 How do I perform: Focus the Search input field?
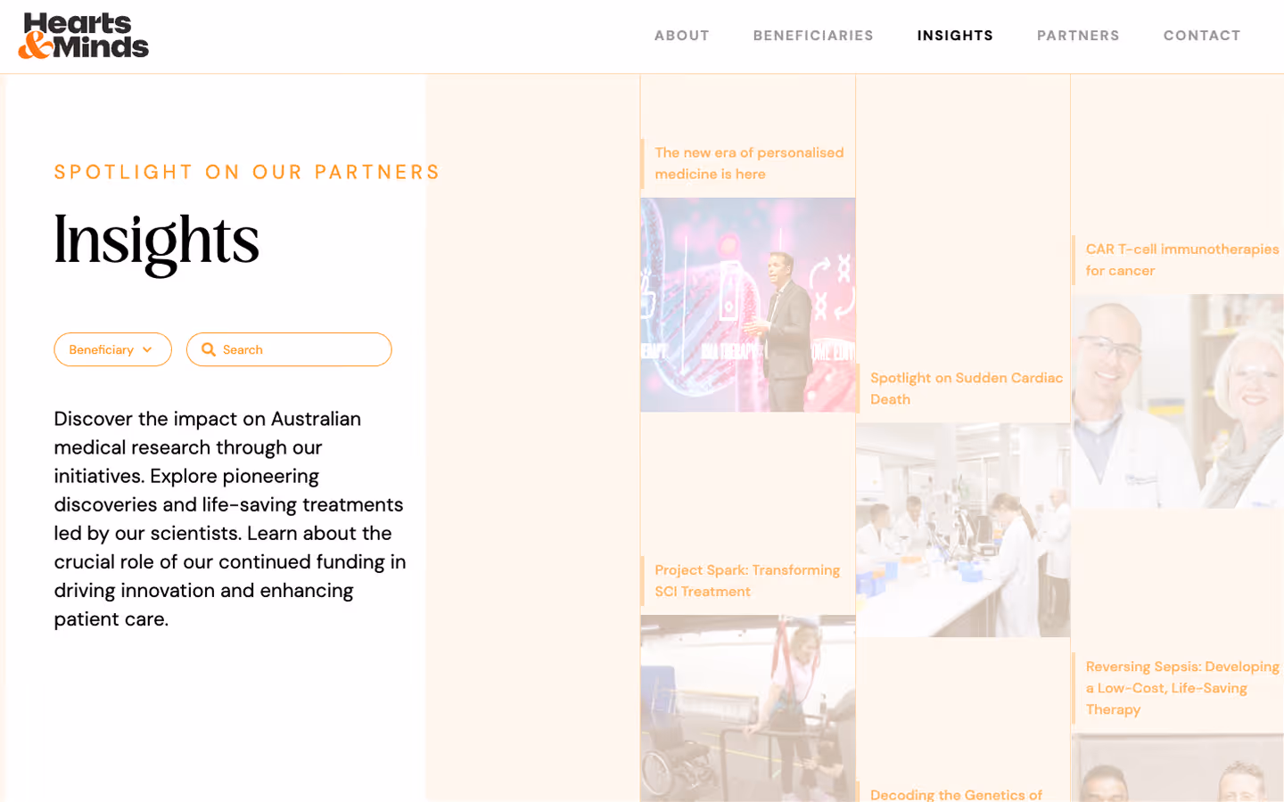(289, 349)
